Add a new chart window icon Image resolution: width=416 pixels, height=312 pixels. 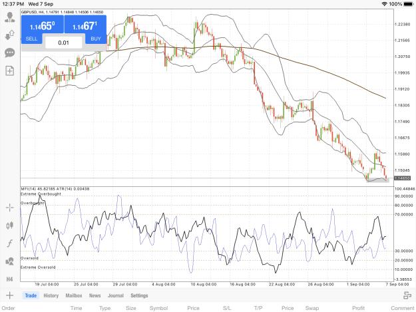(10, 71)
